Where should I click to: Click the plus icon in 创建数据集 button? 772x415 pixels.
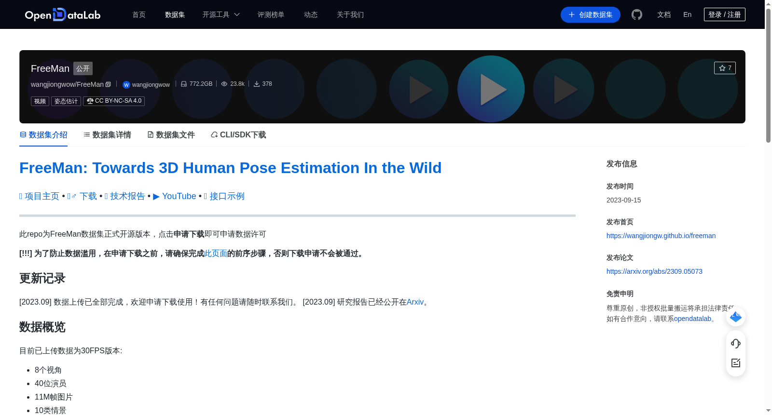pyautogui.click(x=572, y=14)
